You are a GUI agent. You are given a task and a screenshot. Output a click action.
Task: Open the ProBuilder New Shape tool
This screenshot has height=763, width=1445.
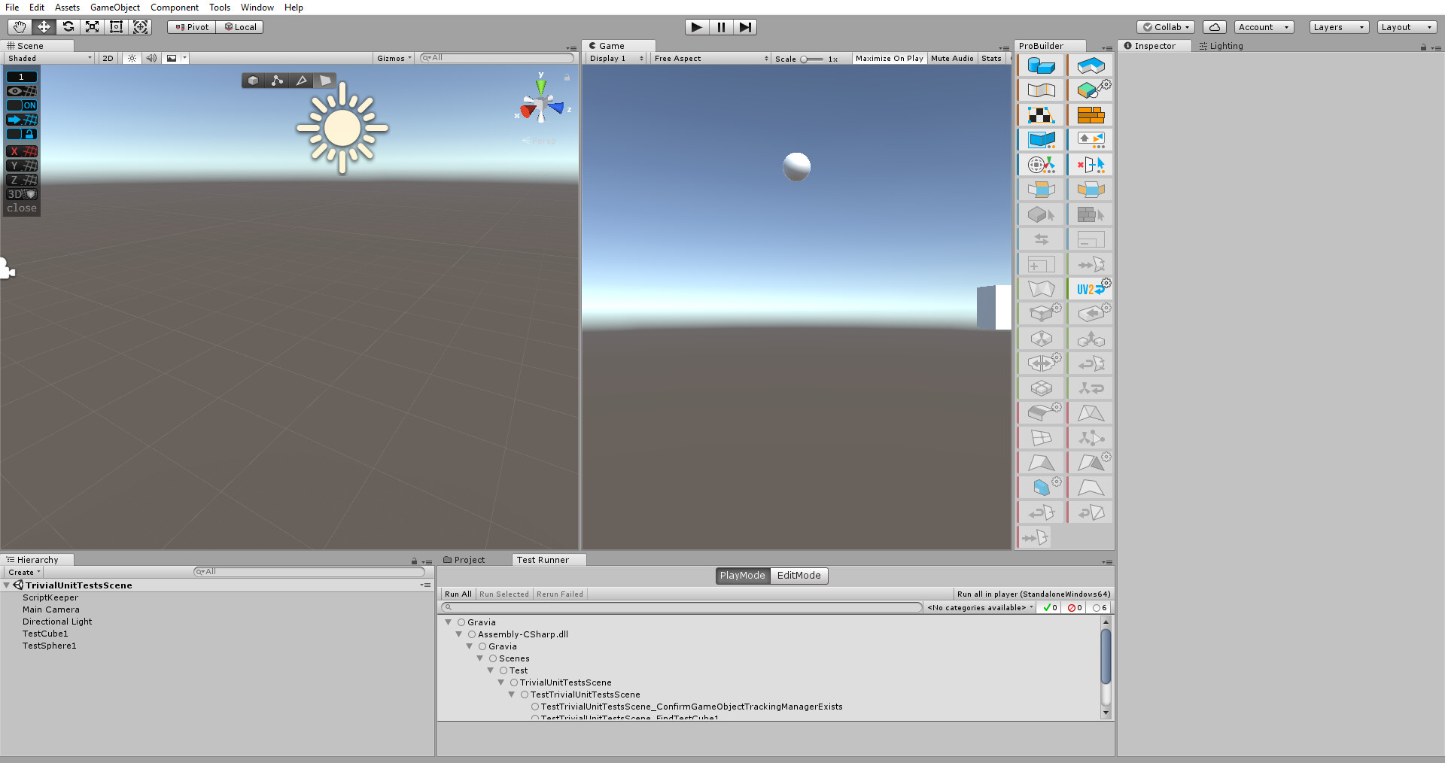[x=1042, y=65]
